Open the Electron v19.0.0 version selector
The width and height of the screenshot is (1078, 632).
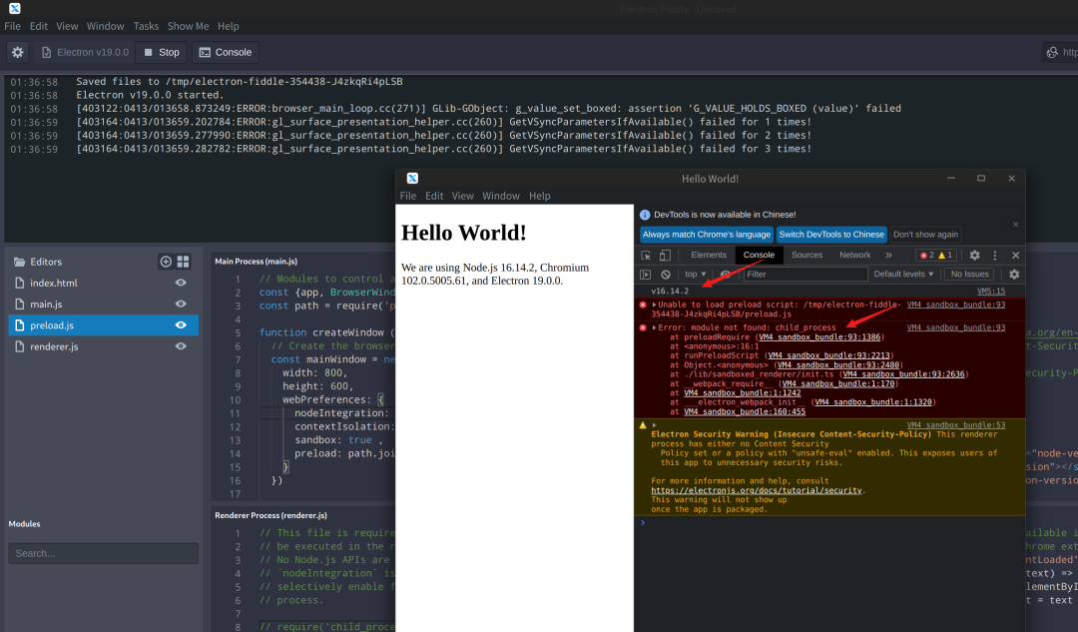tap(85, 52)
